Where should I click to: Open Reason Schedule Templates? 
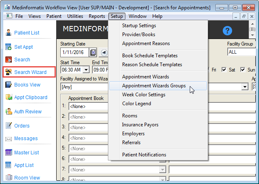(158, 65)
